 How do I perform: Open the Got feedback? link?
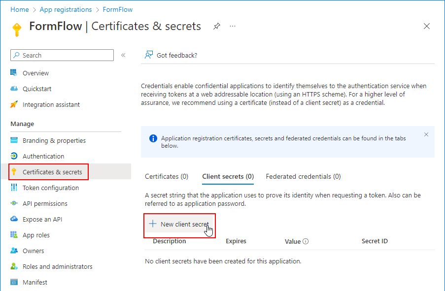(176, 55)
